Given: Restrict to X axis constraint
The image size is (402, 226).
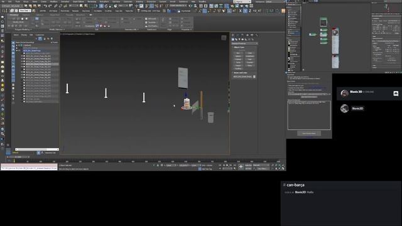Looking at the screenshot, I should click(x=240, y=11).
